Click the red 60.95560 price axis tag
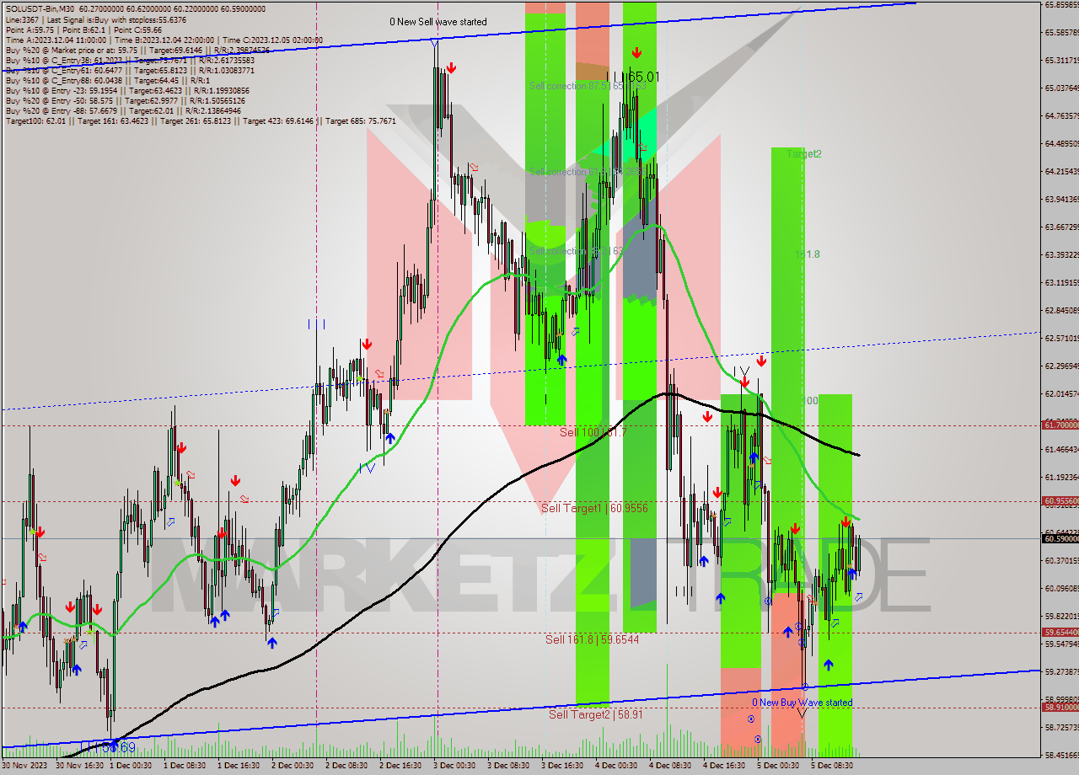This screenshot has height=775, width=1079. point(1060,501)
